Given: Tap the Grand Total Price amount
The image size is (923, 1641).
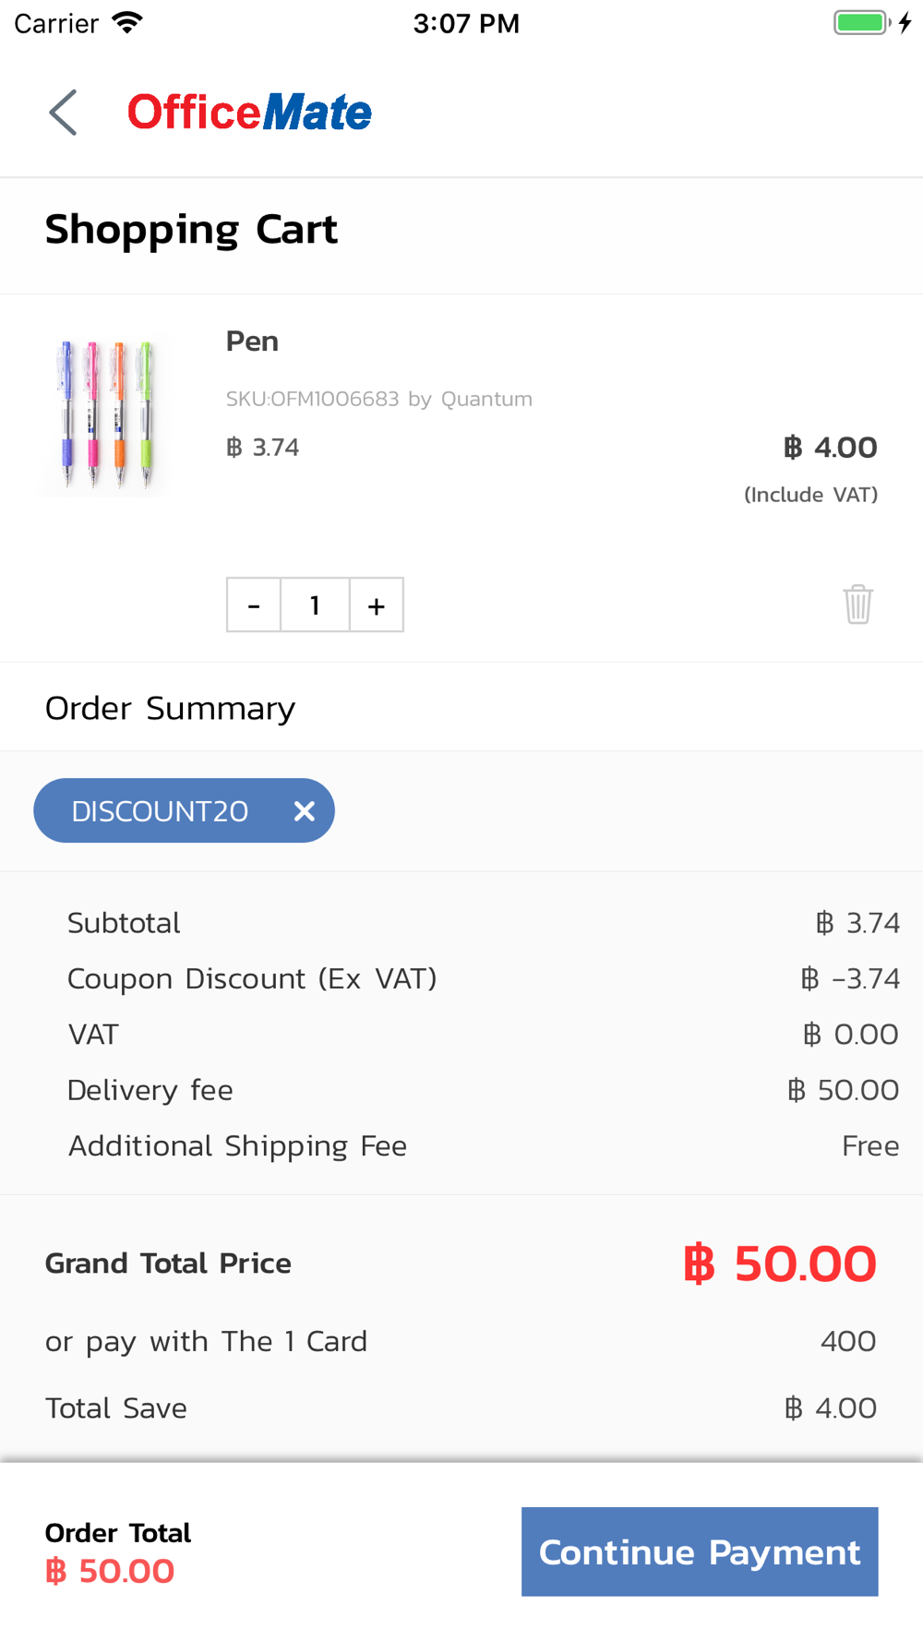Looking at the screenshot, I should [x=780, y=1264].
